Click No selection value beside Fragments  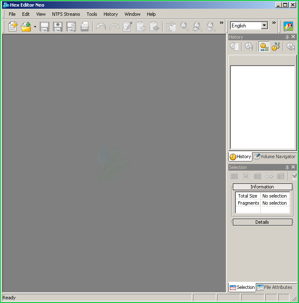coord(275,203)
